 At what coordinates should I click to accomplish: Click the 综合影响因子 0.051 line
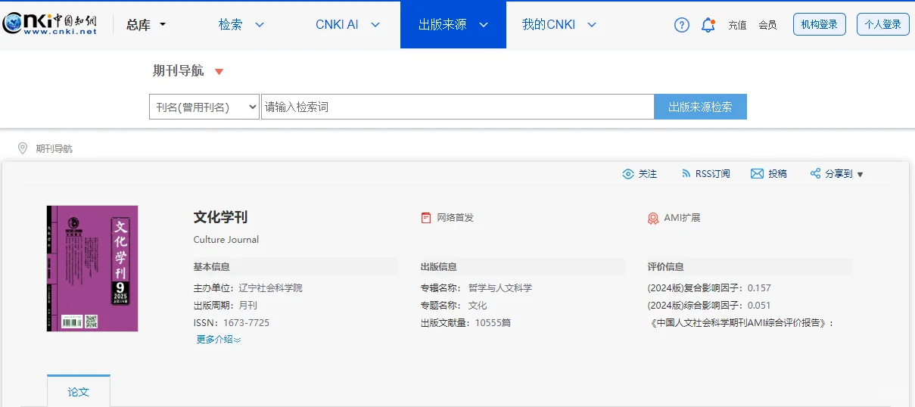click(709, 306)
